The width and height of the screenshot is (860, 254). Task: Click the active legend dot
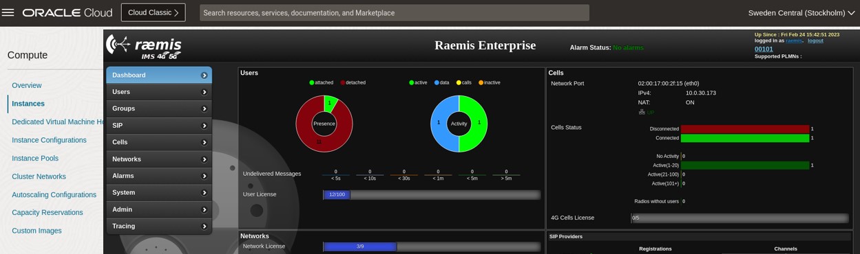click(x=412, y=82)
